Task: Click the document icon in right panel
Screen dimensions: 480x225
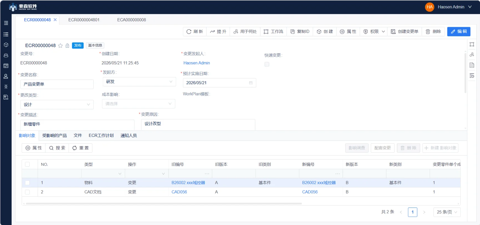Action: (x=472, y=65)
